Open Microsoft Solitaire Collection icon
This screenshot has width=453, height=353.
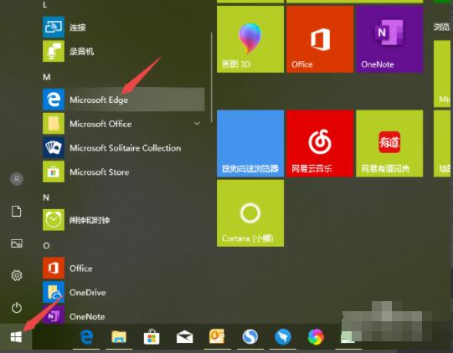point(54,147)
